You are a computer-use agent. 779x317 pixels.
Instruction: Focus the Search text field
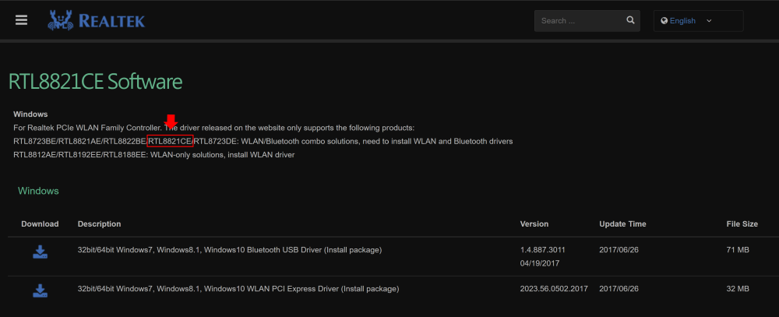(x=580, y=21)
